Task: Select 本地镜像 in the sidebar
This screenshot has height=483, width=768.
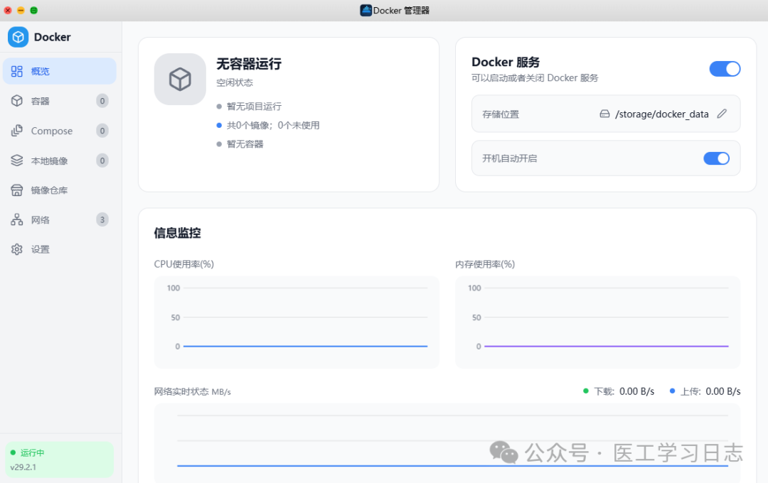Action: tap(60, 161)
